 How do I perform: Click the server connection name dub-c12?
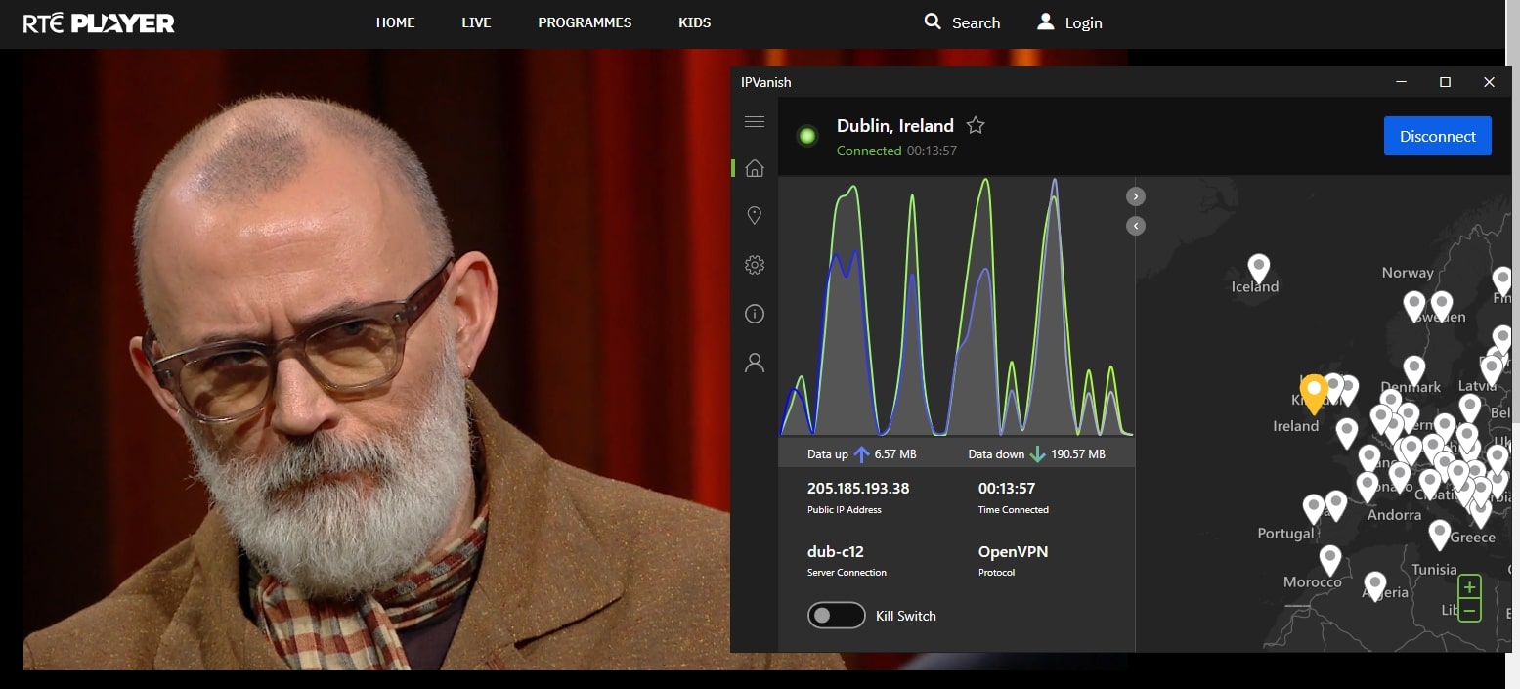(x=836, y=552)
